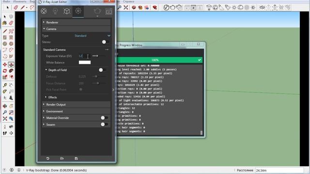
Task: Expand the Material Override section
Action: coord(44,118)
